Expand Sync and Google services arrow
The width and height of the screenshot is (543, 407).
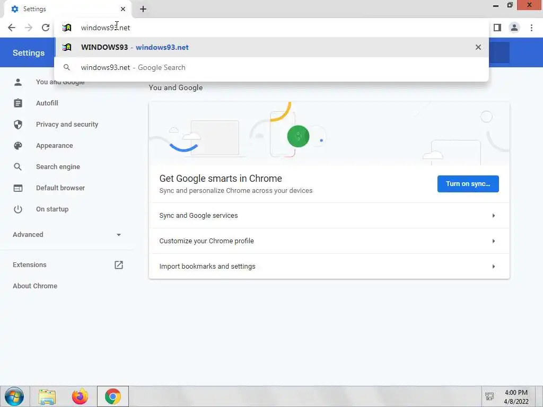click(x=494, y=216)
